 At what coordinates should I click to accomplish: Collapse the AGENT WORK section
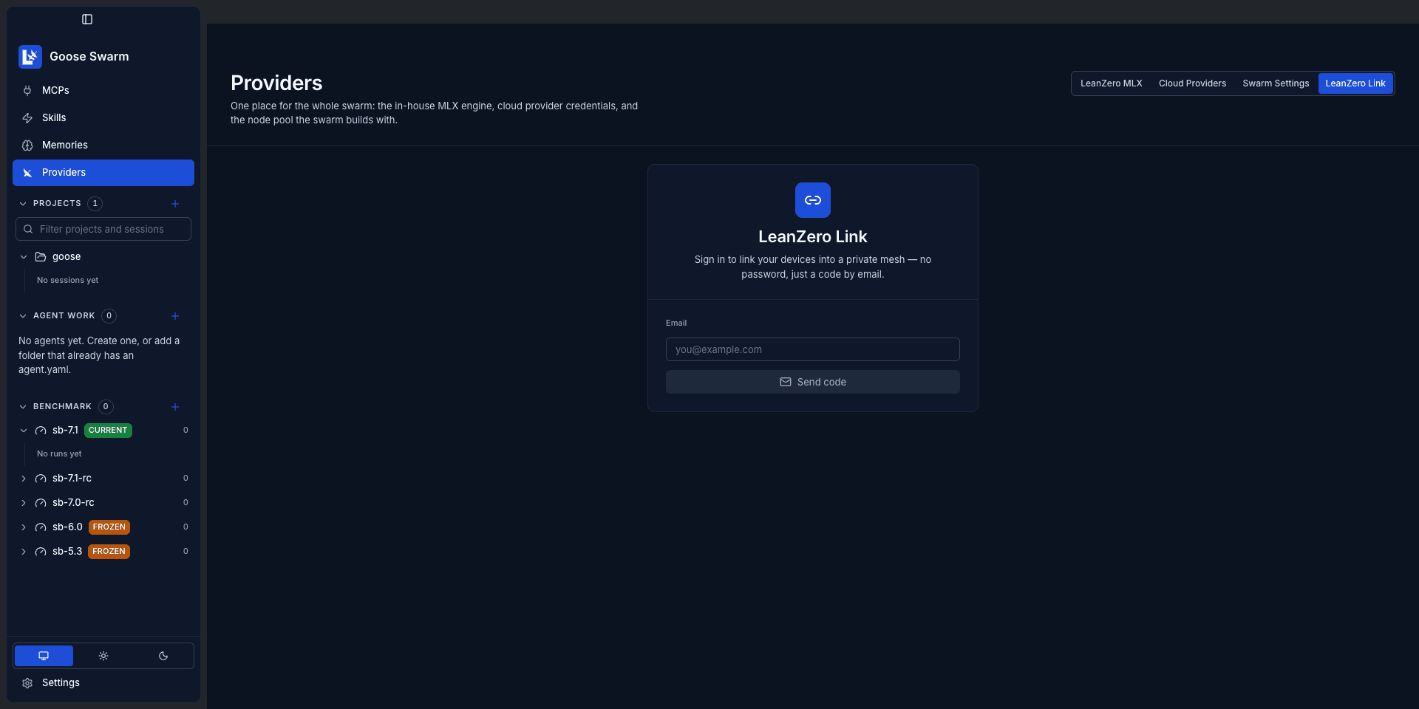point(23,316)
